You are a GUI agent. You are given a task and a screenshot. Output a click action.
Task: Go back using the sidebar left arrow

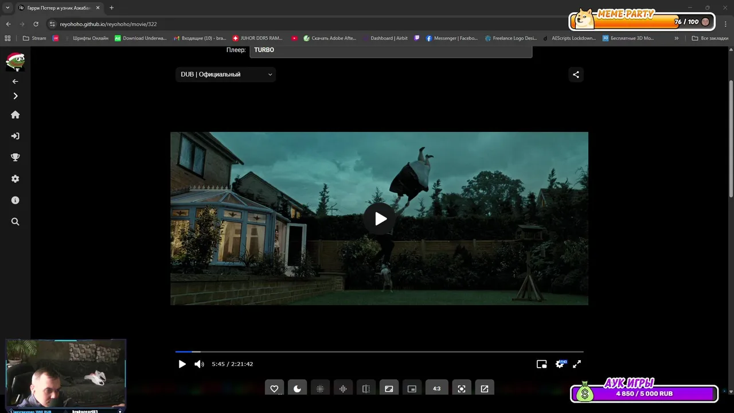15,81
